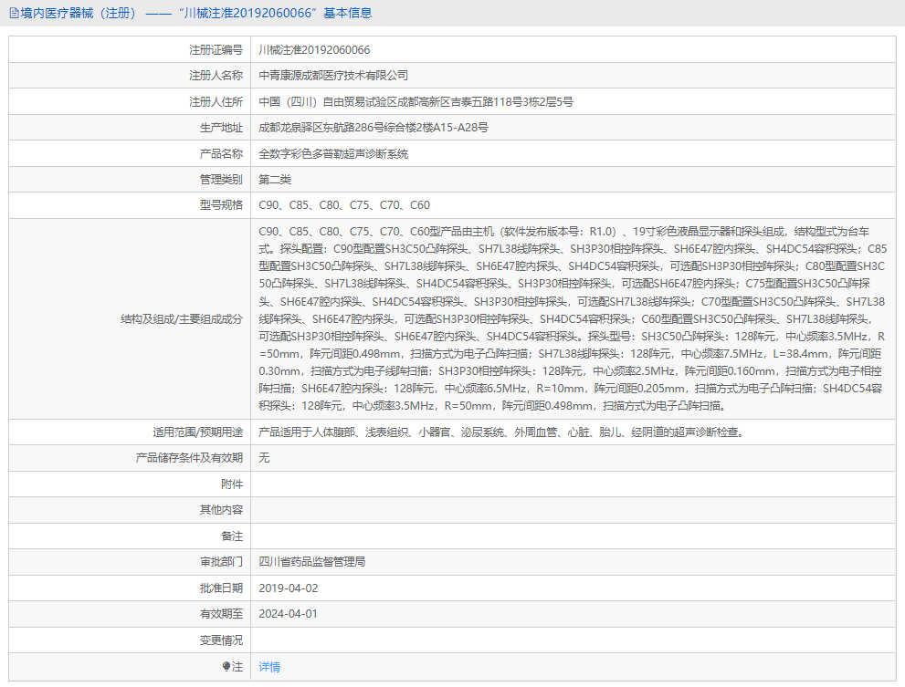Click the bulb icon beside 注 label
This screenshot has height=687, width=905.
pyautogui.click(x=226, y=666)
